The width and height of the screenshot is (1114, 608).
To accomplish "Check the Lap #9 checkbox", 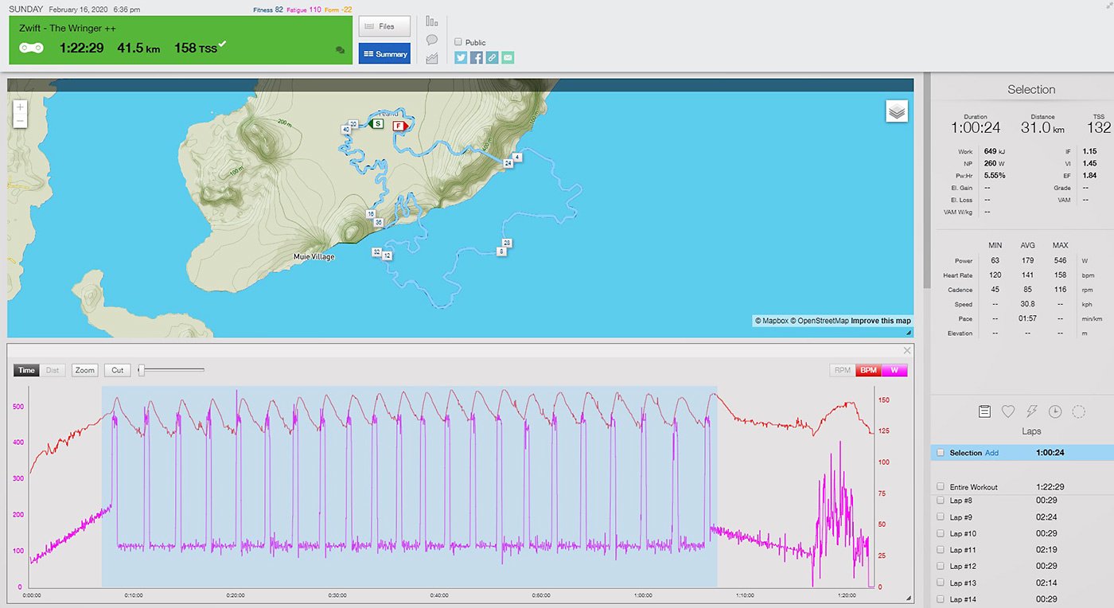I will coord(941,517).
